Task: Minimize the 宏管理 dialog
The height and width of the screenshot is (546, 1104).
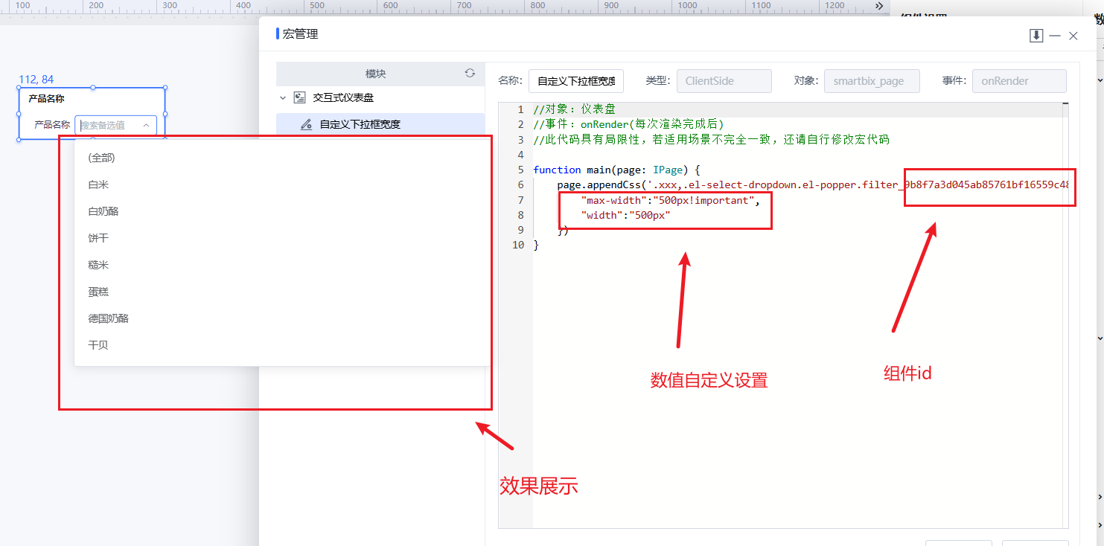Action: click(x=1055, y=35)
